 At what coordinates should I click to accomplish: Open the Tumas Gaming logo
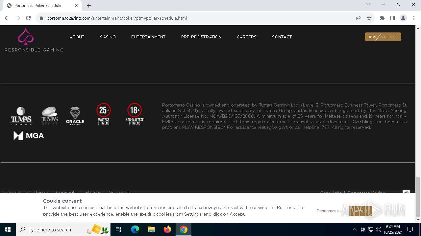tap(50, 116)
